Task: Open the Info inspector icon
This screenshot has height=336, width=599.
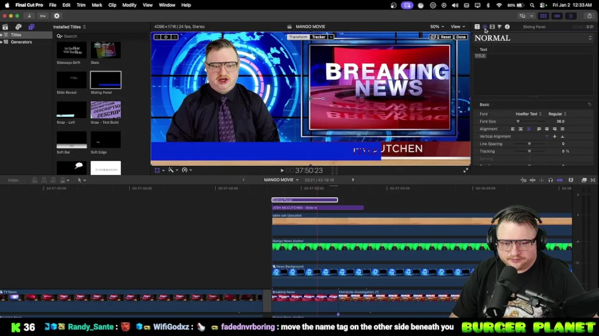Action: click(x=507, y=27)
